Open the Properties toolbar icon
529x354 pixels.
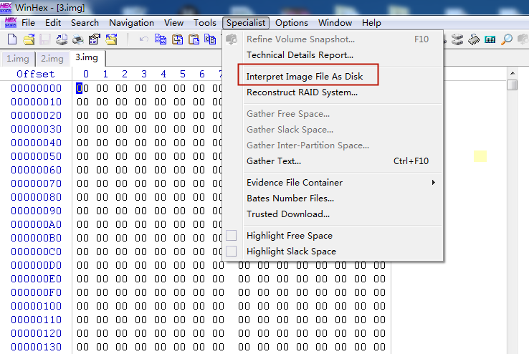95,39
